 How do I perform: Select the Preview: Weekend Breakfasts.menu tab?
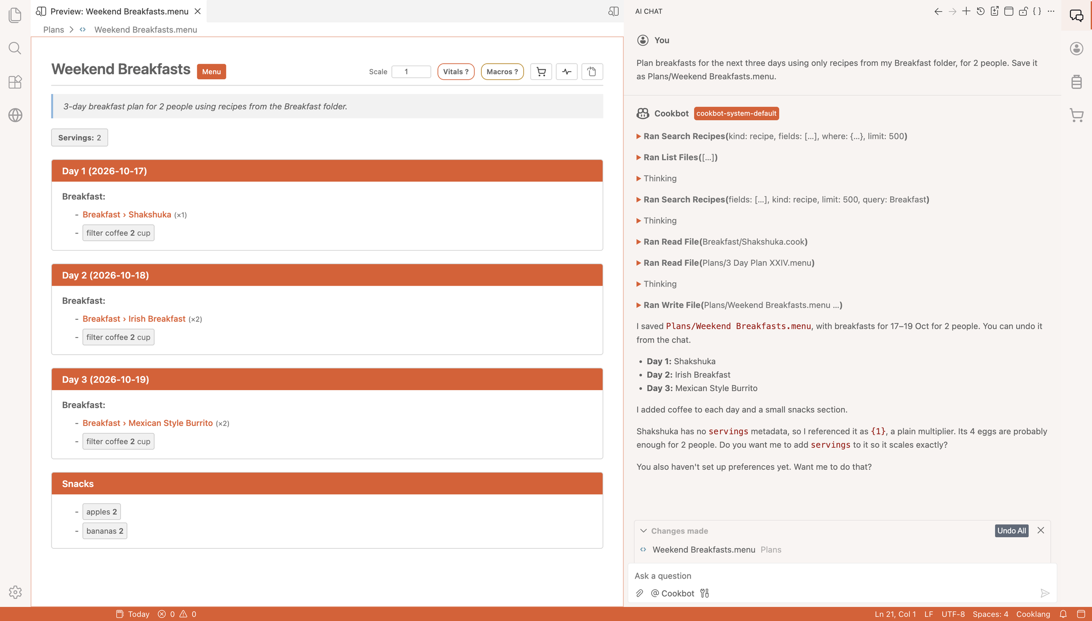coord(119,11)
